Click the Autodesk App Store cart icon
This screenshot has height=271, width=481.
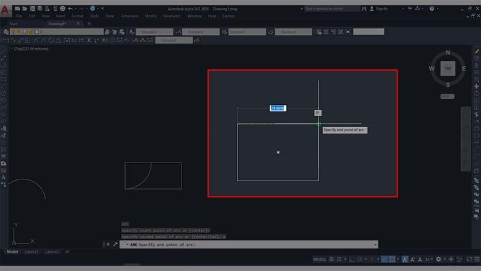click(x=409, y=8)
